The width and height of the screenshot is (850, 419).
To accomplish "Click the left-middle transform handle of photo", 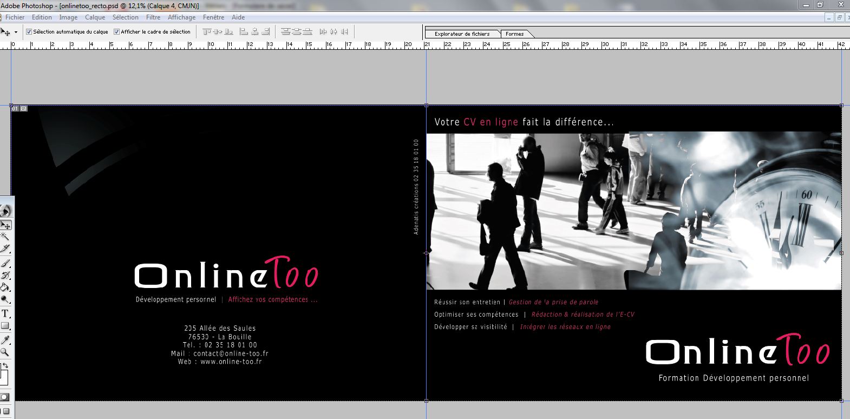I will 427,253.
